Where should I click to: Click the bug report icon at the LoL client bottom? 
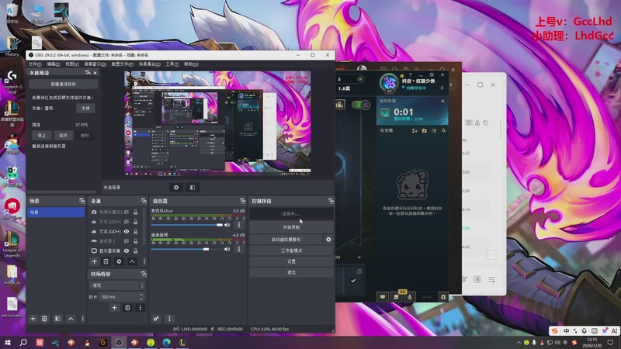coord(443,296)
